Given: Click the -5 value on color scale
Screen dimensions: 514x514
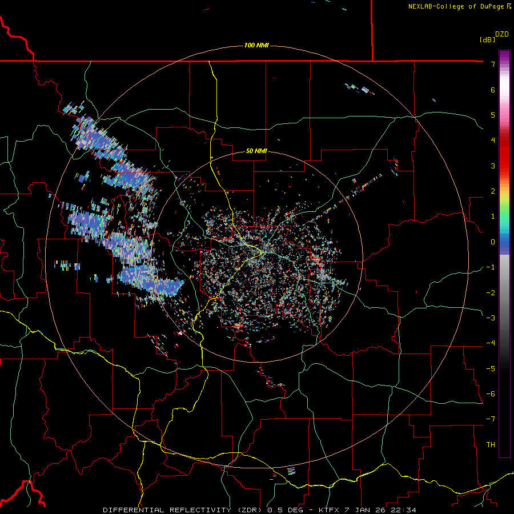Looking at the screenshot, I should coord(491,369).
